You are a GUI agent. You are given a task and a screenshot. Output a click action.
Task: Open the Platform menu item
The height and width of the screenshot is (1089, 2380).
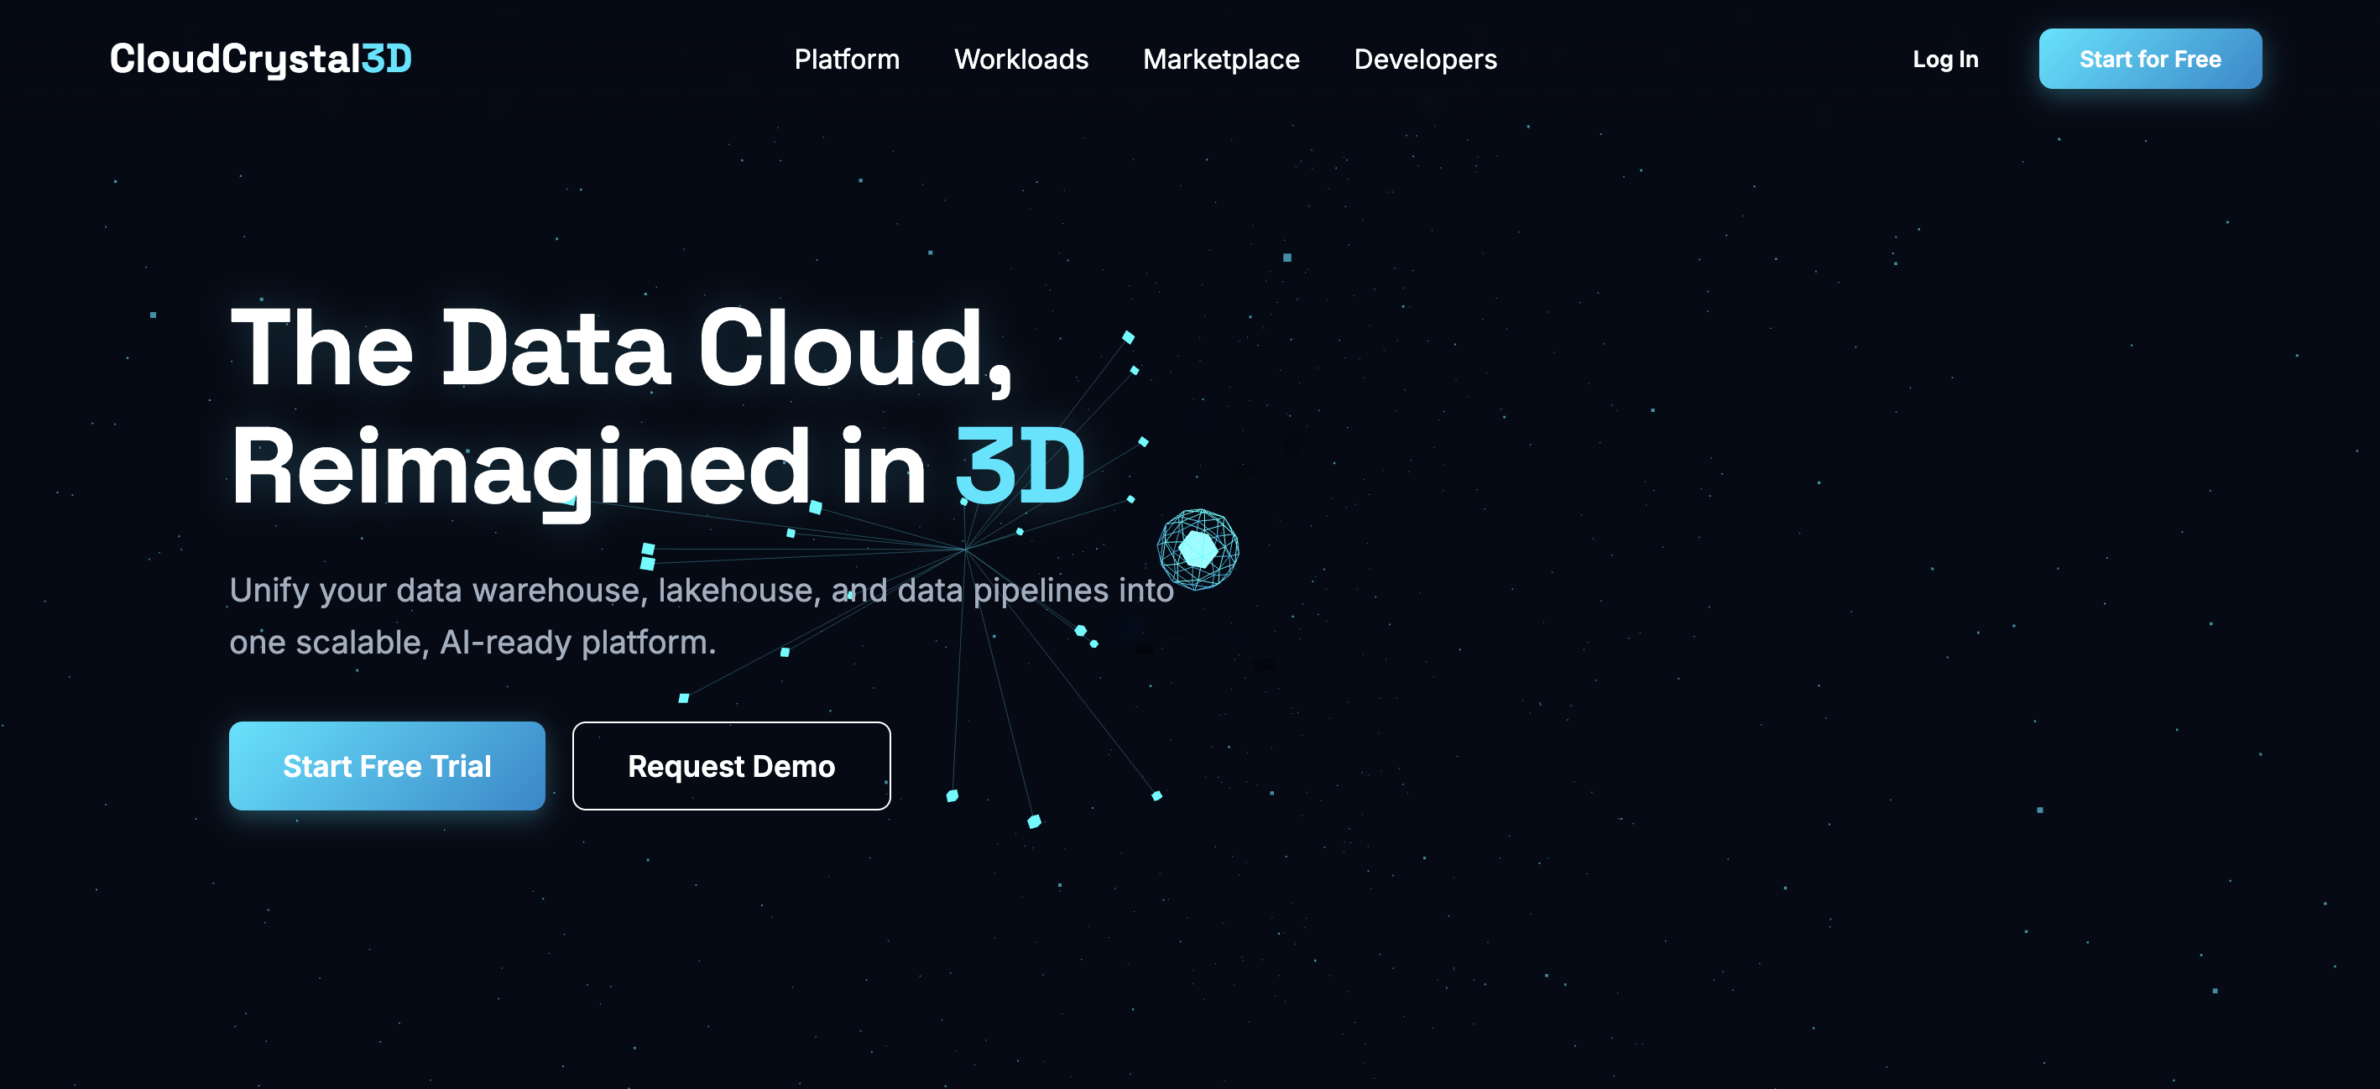[x=846, y=59]
